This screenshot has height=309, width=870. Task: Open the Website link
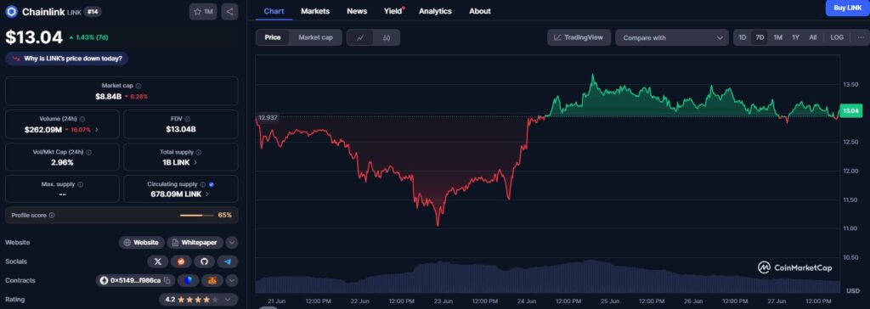point(142,243)
